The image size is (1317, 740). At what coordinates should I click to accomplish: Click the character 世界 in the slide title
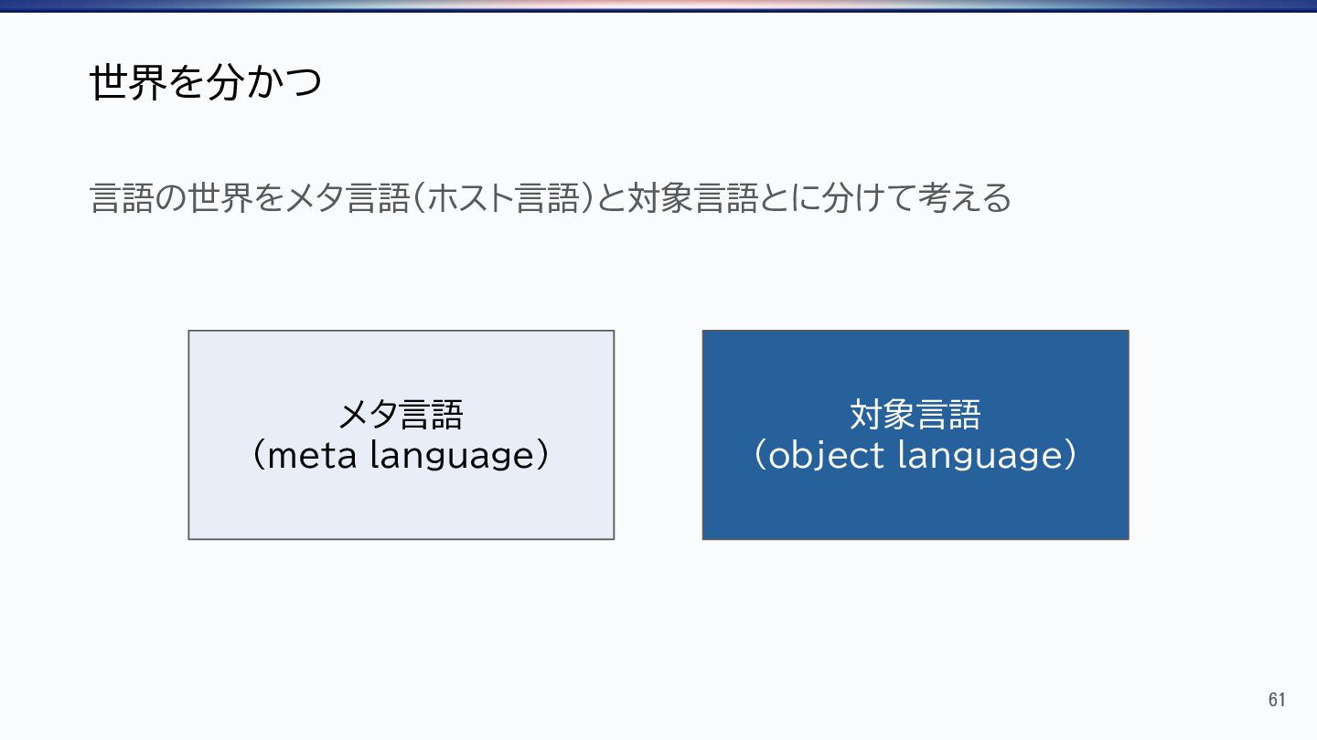pyautogui.click(x=124, y=83)
